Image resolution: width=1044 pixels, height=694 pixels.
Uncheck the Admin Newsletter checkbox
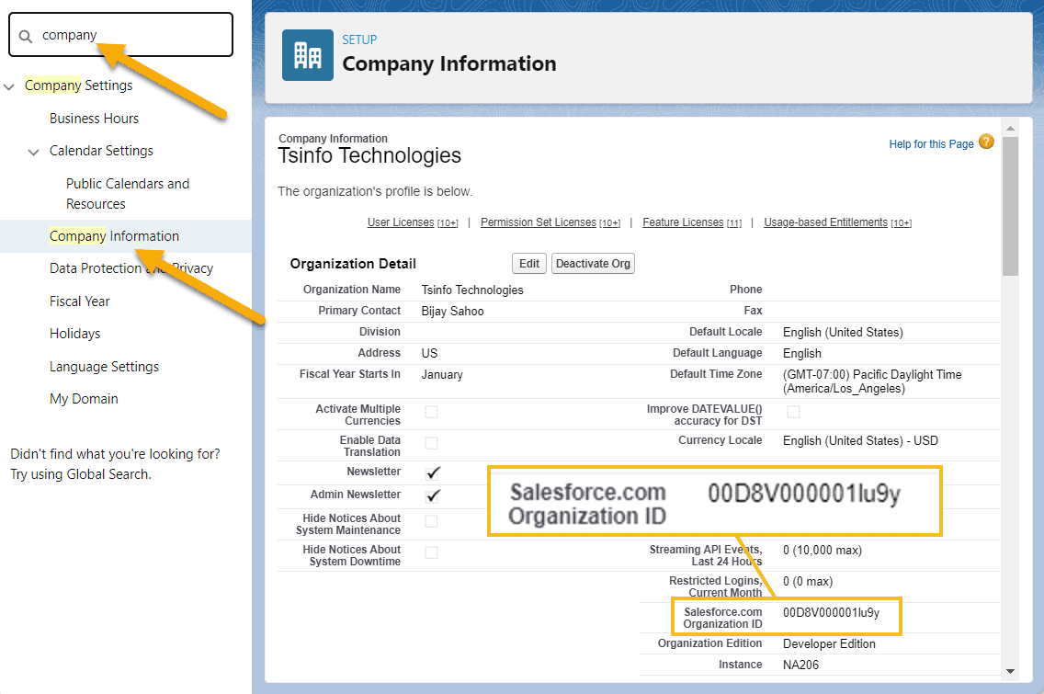coord(431,495)
